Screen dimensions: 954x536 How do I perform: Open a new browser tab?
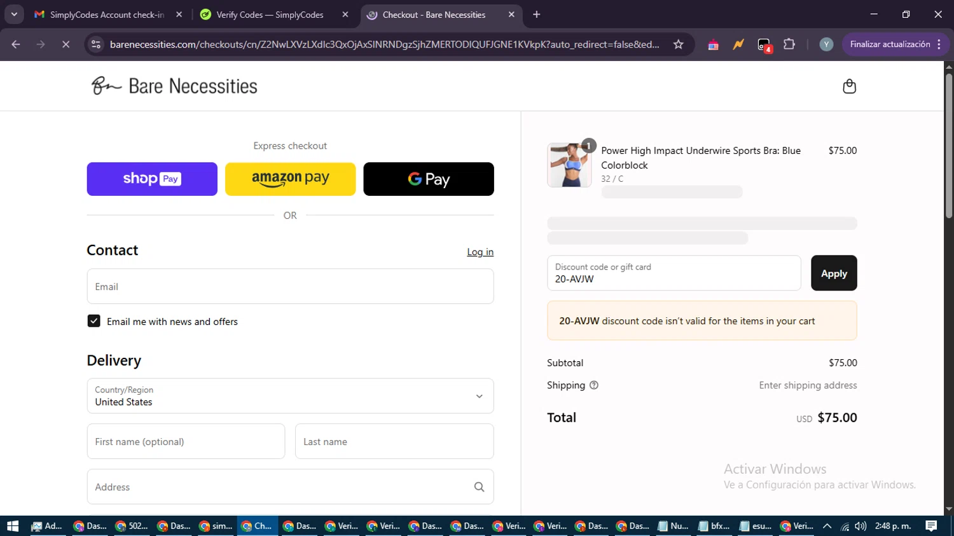point(537,15)
